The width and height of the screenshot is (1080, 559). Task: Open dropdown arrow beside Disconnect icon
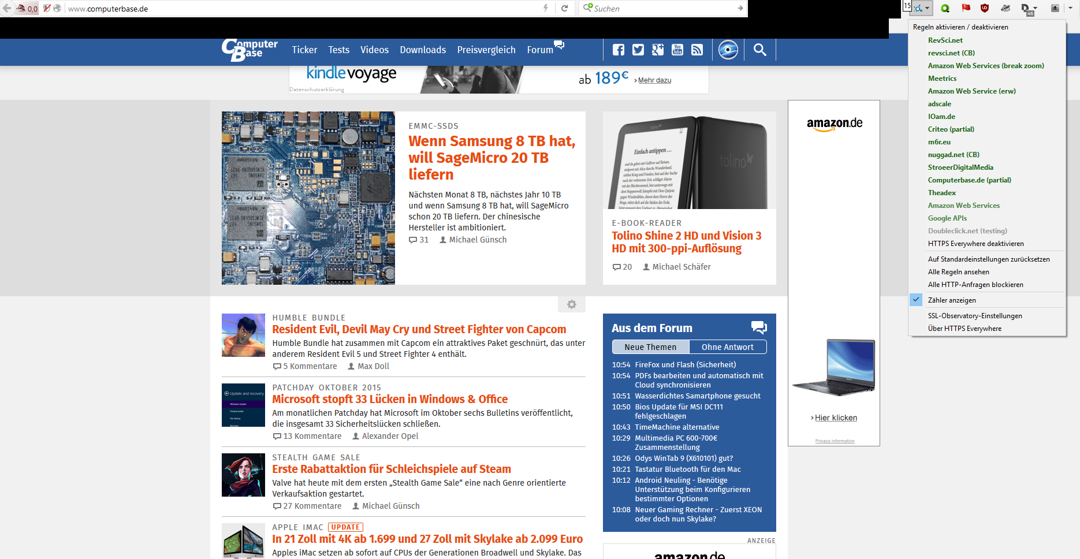pyautogui.click(x=1036, y=8)
